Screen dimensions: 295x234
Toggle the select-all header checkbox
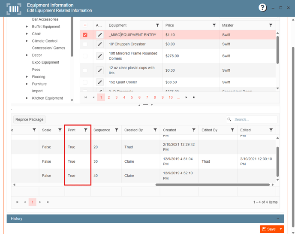pyautogui.click(x=85, y=25)
